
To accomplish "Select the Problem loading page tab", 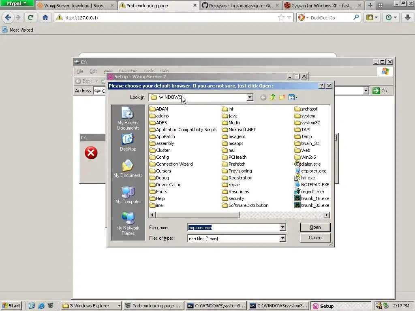I will 158,5.
